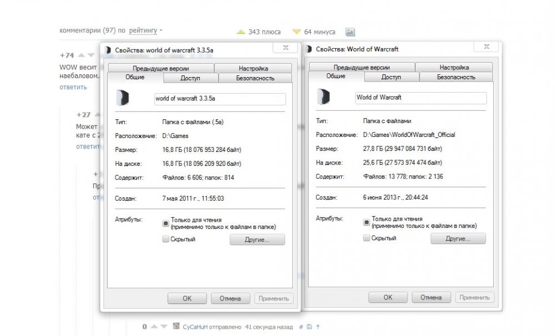Open the 'рейтингу' comment sorting dropdown
Viewport: 555px width, 336px height.
point(145,30)
